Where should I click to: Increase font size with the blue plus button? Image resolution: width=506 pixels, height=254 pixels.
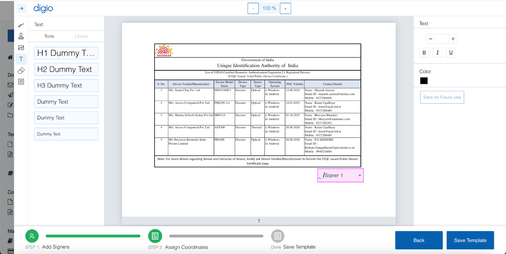(453, 39)
